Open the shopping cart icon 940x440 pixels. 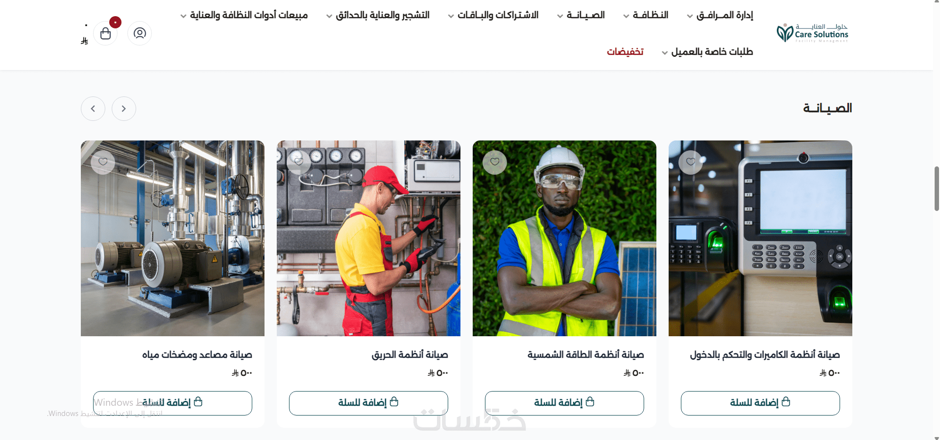click(x=105, y=33)
